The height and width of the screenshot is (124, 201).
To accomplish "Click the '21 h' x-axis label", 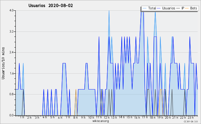I will pos(176,117).
